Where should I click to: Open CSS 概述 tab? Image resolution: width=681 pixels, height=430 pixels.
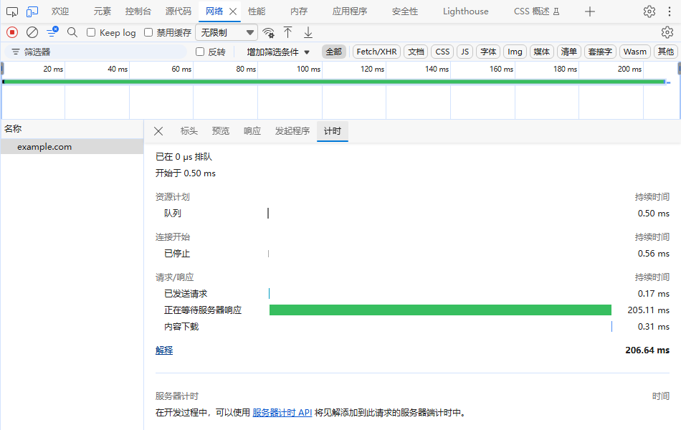536,11
